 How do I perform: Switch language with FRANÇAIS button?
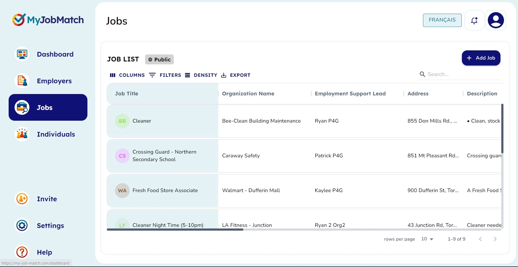tap(442, 20)
